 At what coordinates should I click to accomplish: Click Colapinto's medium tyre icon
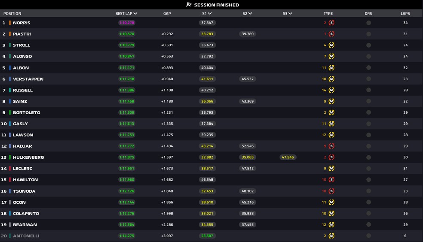[x=331, y=213]
